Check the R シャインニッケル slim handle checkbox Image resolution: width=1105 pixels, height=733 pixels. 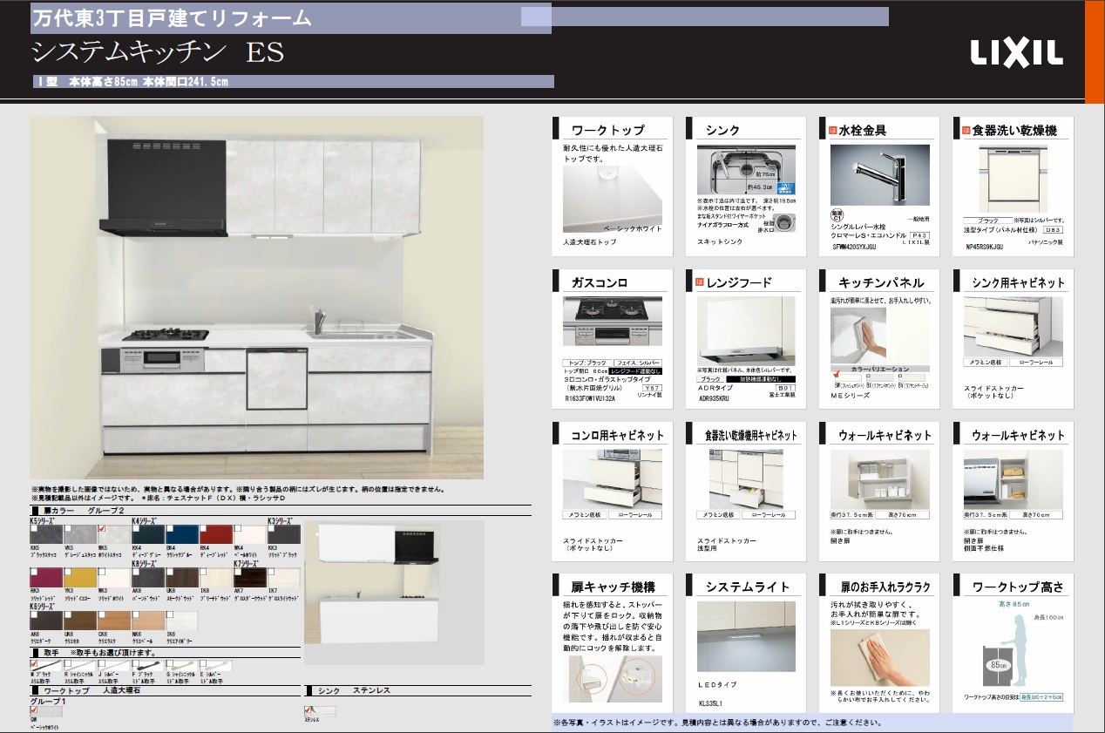[67, 665]
